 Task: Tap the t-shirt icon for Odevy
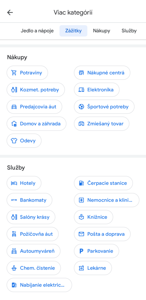pyautogui.click(x=14, y=141)
